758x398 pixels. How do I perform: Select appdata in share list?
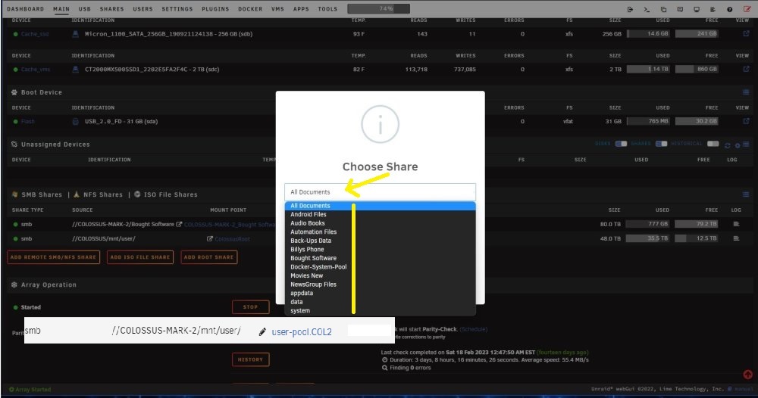(x=380, y=293)
